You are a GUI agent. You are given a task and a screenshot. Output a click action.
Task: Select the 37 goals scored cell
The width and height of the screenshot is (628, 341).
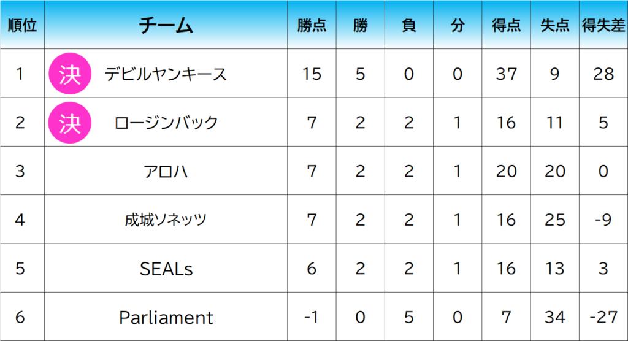tap(507, 74)
